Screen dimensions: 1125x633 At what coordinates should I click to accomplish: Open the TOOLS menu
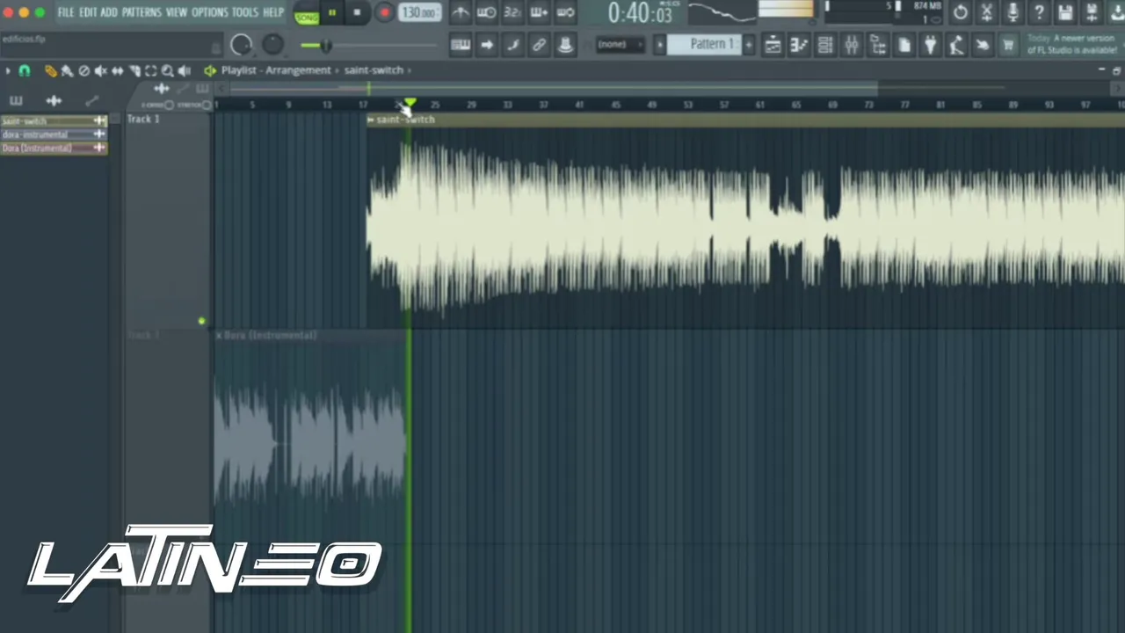[245, 12]
